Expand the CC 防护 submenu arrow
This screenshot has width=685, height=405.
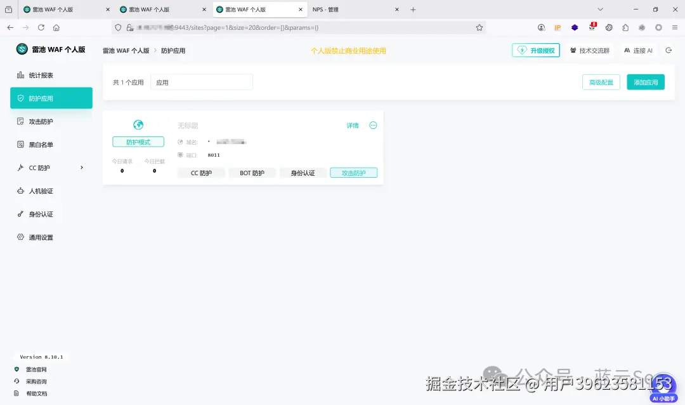82,168
